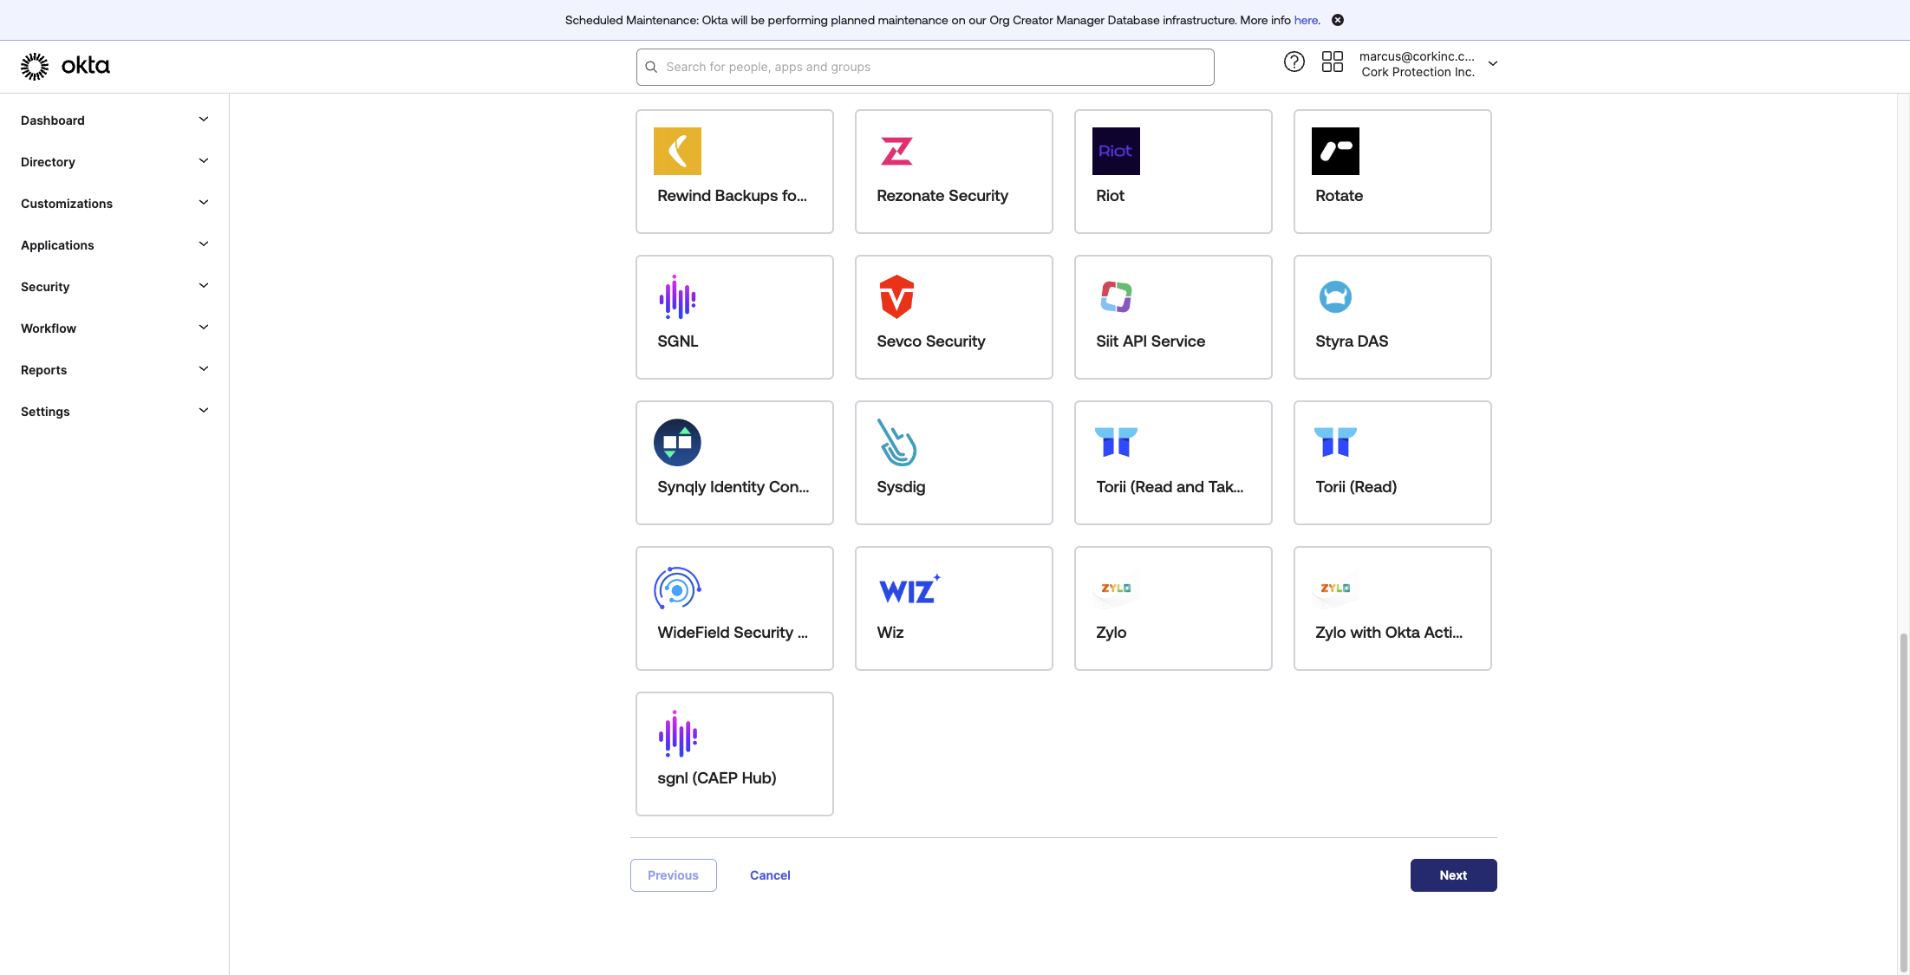Click the Okta logo

click(x=66, y=66)
